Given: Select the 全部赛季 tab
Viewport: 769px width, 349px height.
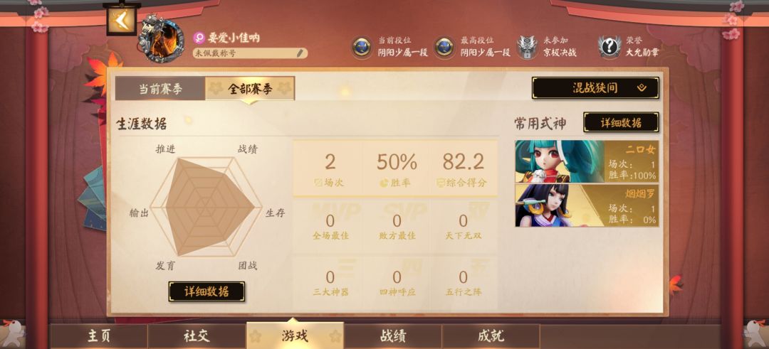Looking at the screenshot, I should 250,89.
